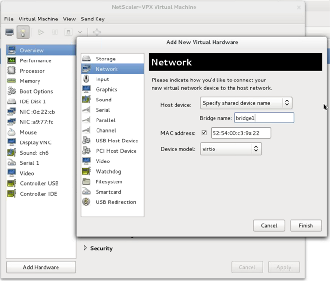Start the virtual machine with play button

[41, 32]
